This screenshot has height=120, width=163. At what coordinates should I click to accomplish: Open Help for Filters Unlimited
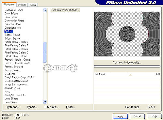[x=154, y=116]
